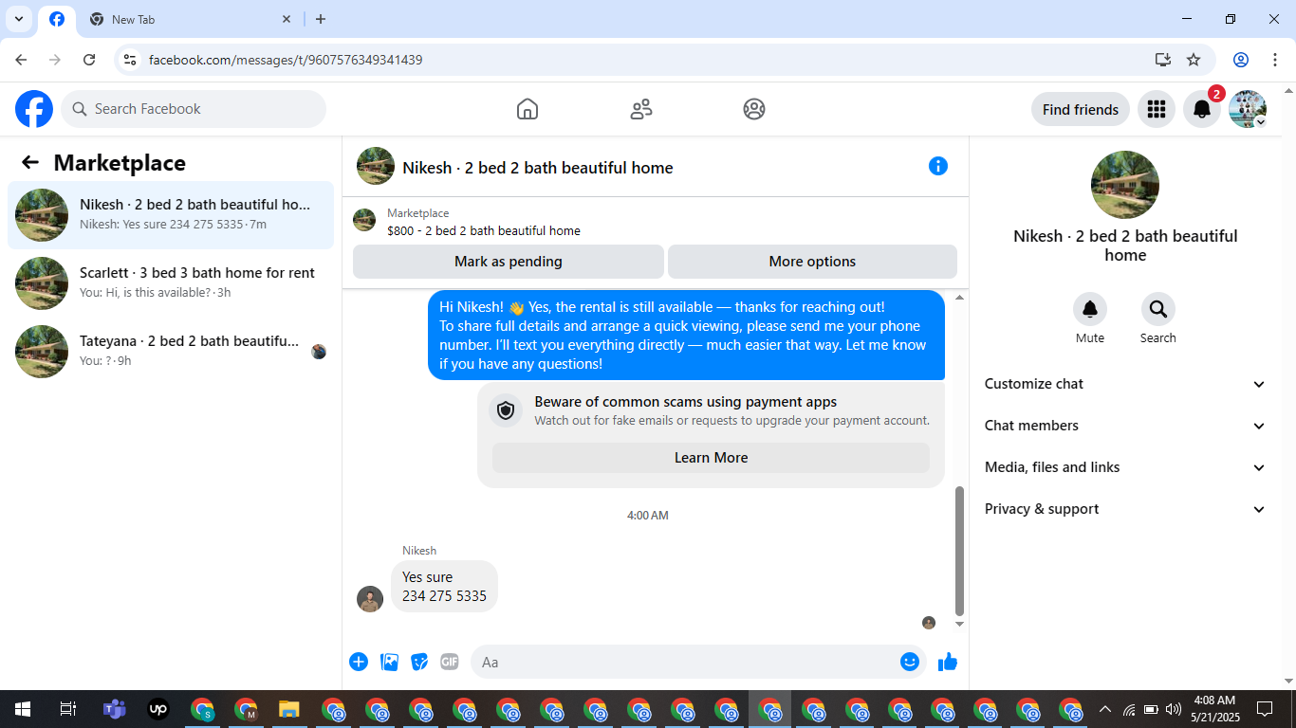
Task: Click the chat header title Nikesh
Action: [538, 168]
